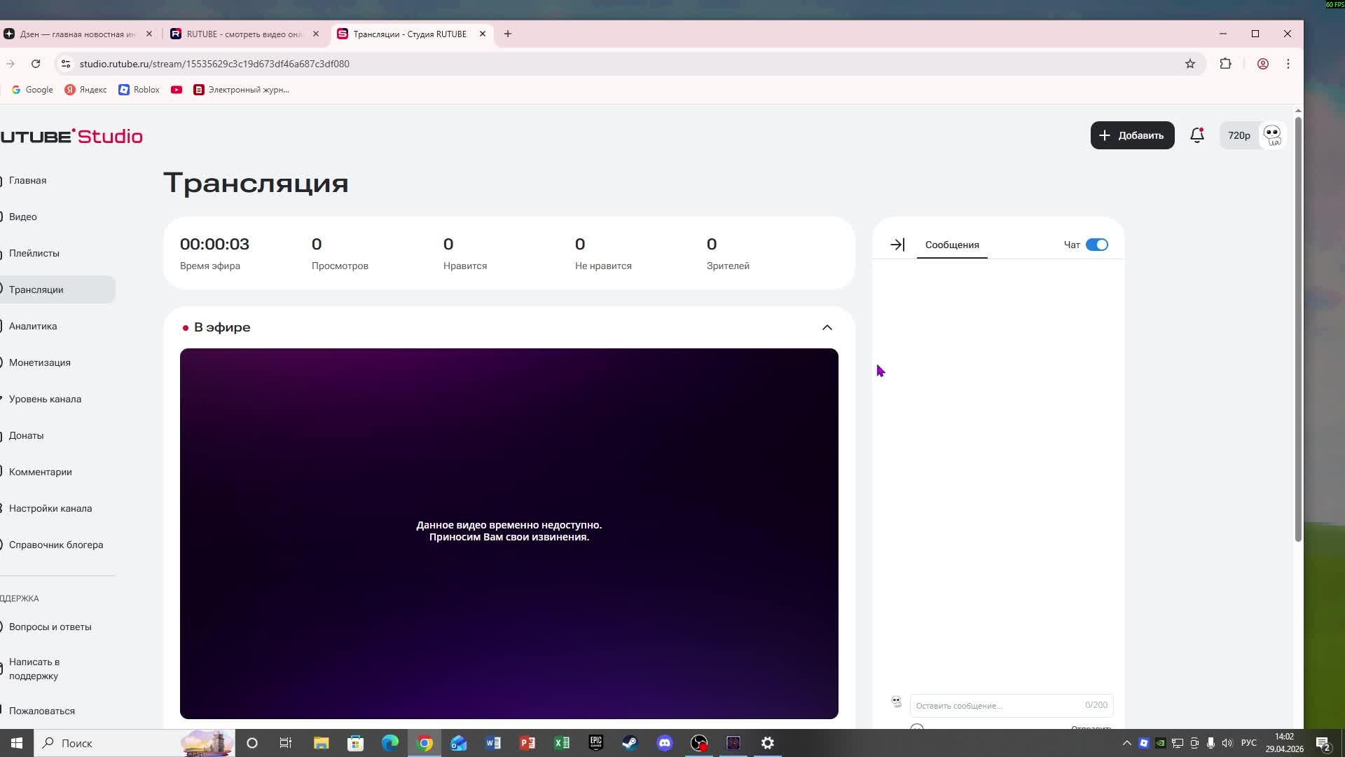The height and width of the screenshot is (757, 1345).
Task: Open the channel avatar profile menu
Action: coord(1271,135)
